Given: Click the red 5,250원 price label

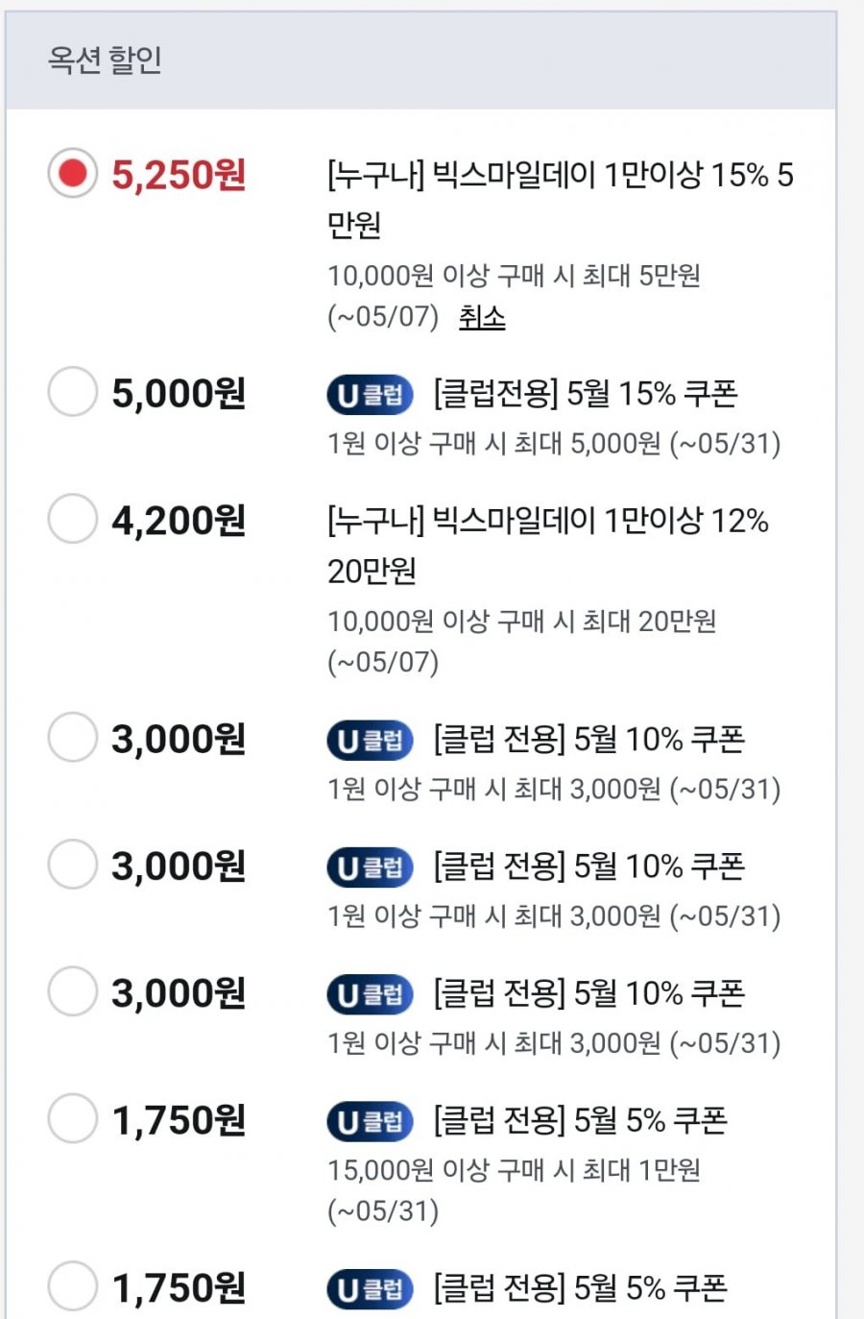Looking at the screenshot, I should pyautogui.click(x=179, y=175).
